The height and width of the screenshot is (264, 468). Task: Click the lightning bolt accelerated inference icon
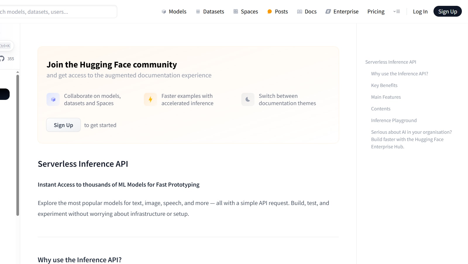click(150, 100)
